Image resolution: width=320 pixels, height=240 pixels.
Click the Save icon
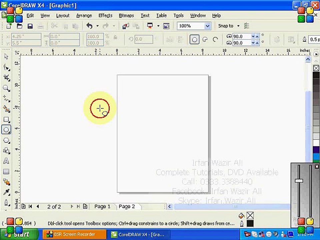(30, 26)
